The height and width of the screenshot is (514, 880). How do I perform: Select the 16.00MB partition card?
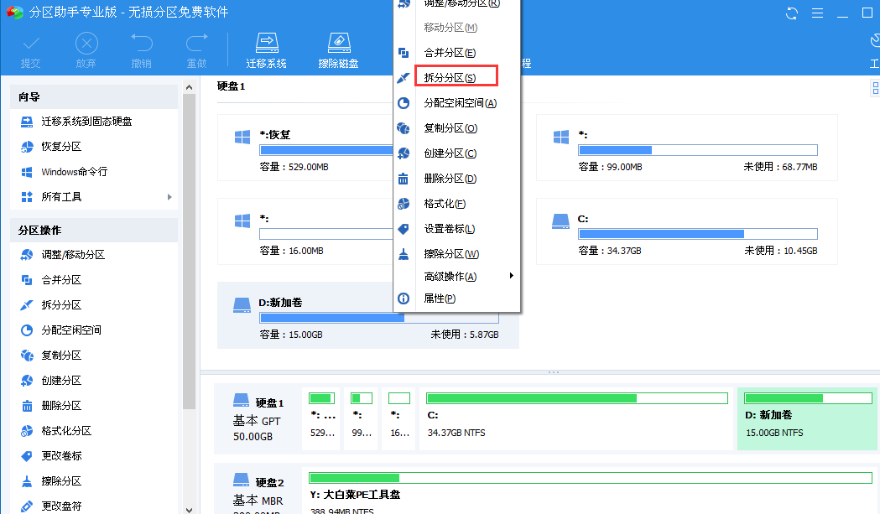306,231
